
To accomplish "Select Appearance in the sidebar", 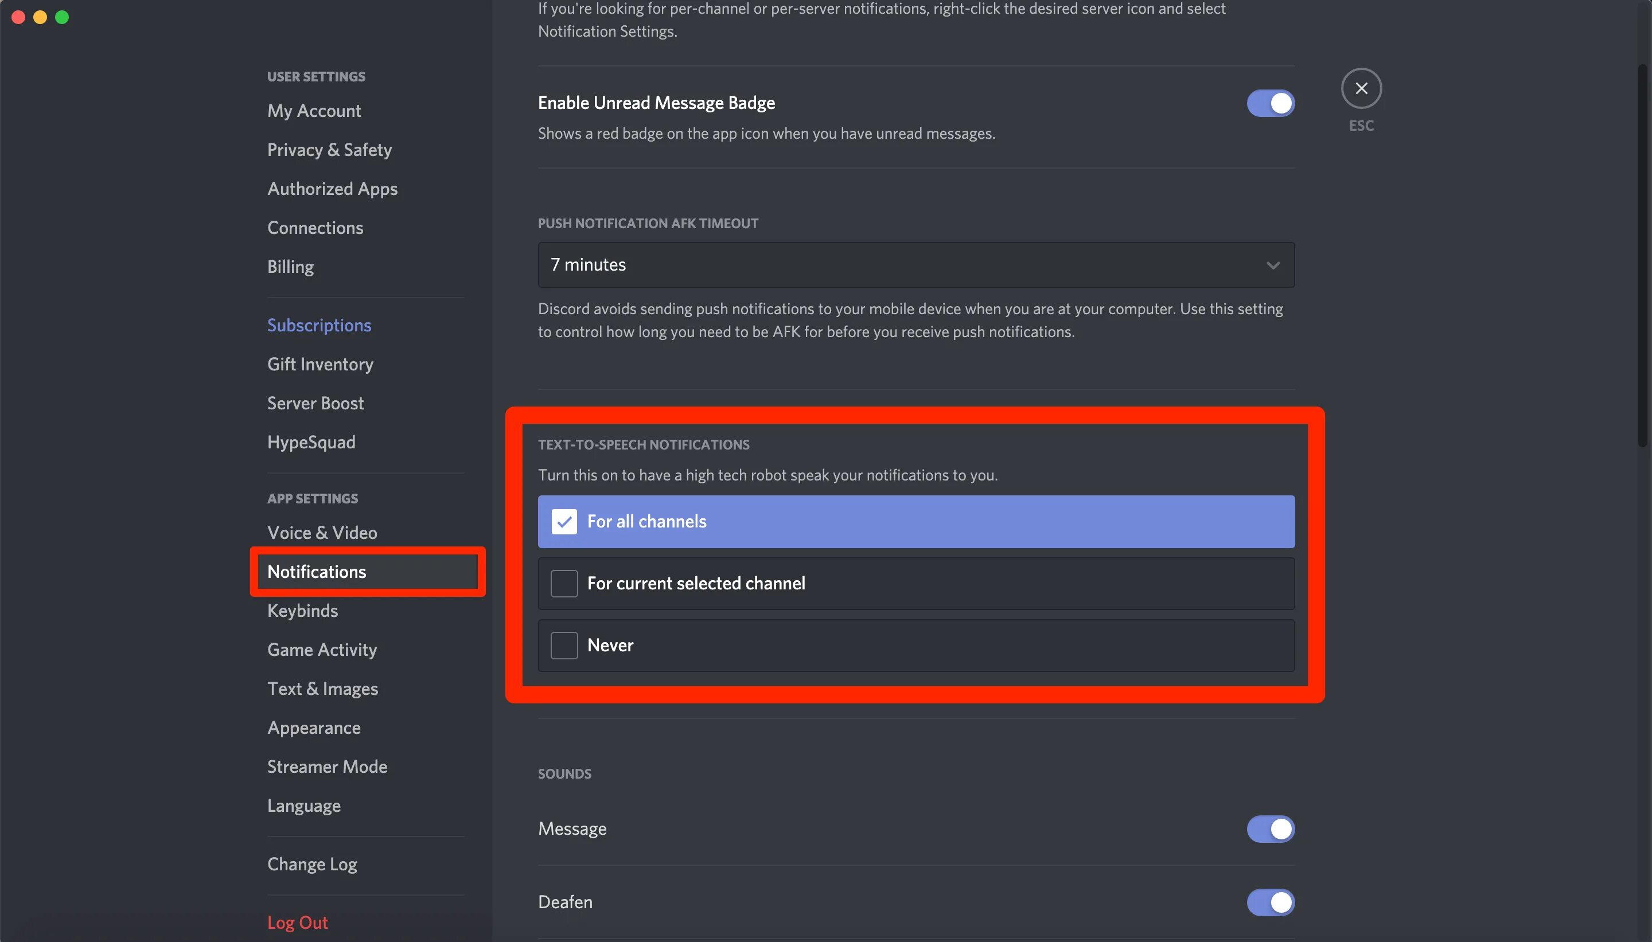I will (314, 728).
